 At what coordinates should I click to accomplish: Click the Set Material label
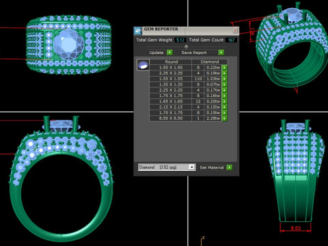212,167
